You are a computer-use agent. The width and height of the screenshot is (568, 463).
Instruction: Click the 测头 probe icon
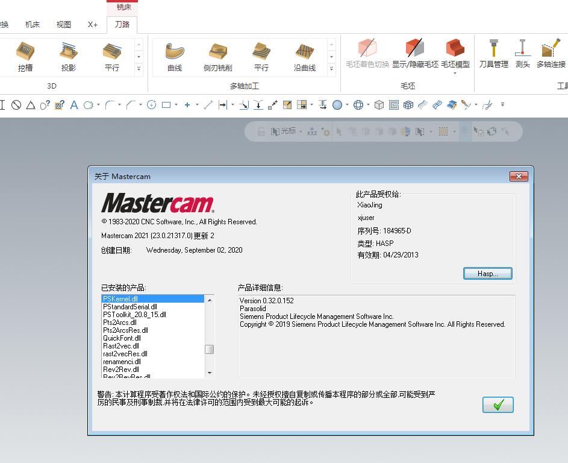(522, 53)
